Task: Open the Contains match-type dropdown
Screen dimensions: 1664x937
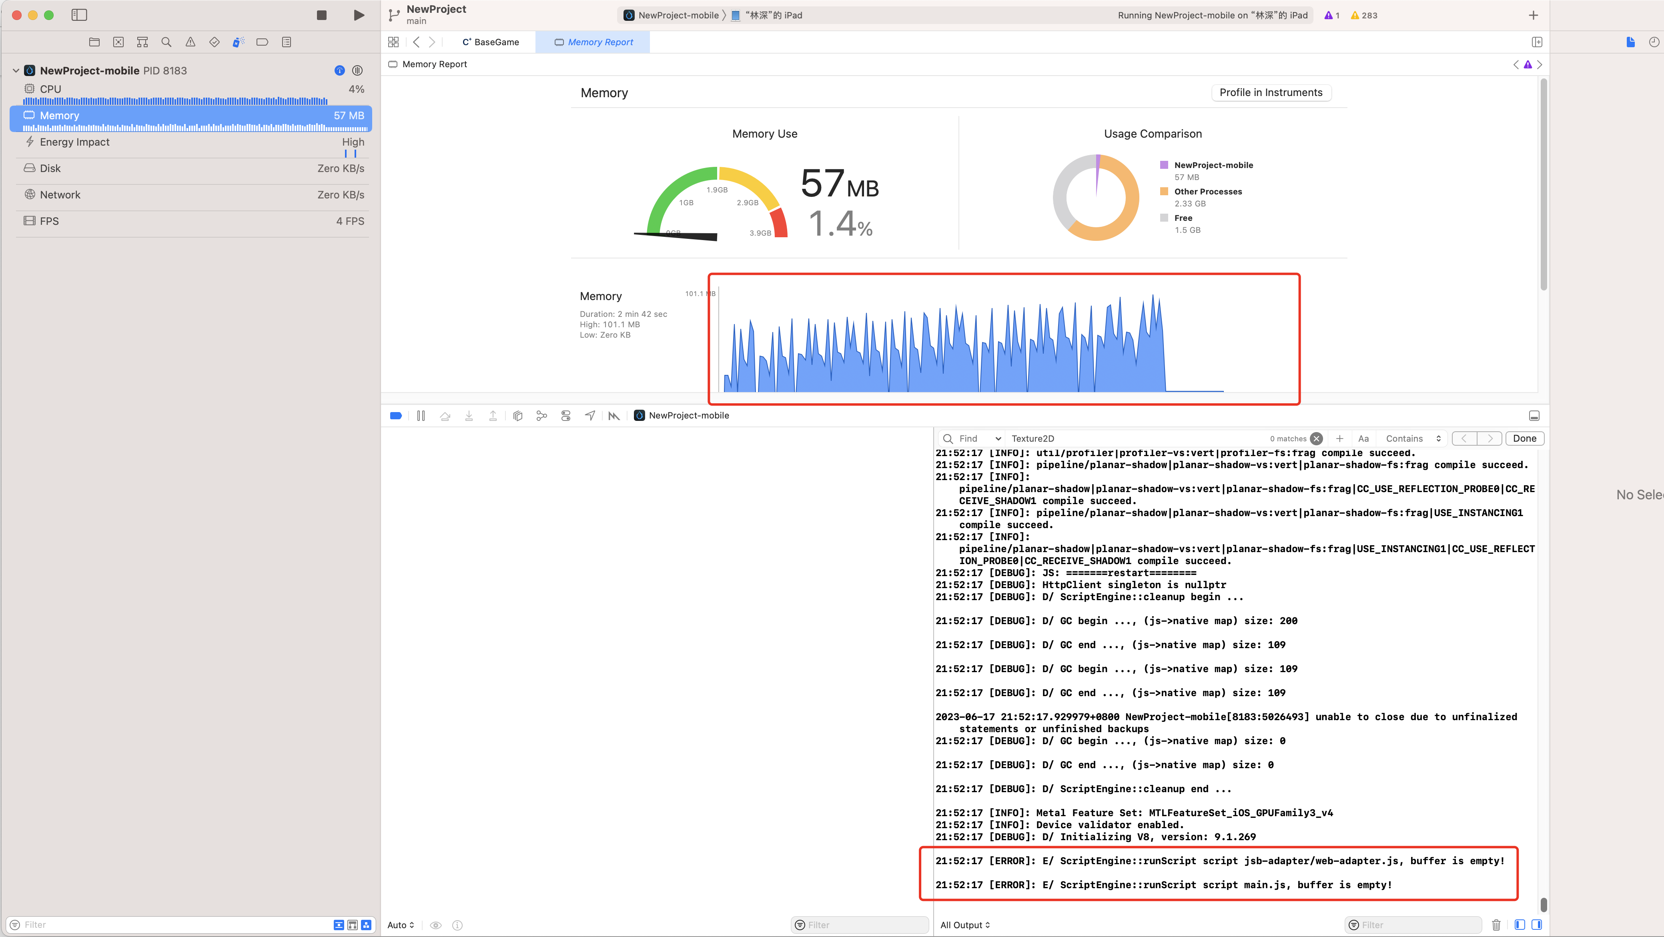Action: 1413,438
